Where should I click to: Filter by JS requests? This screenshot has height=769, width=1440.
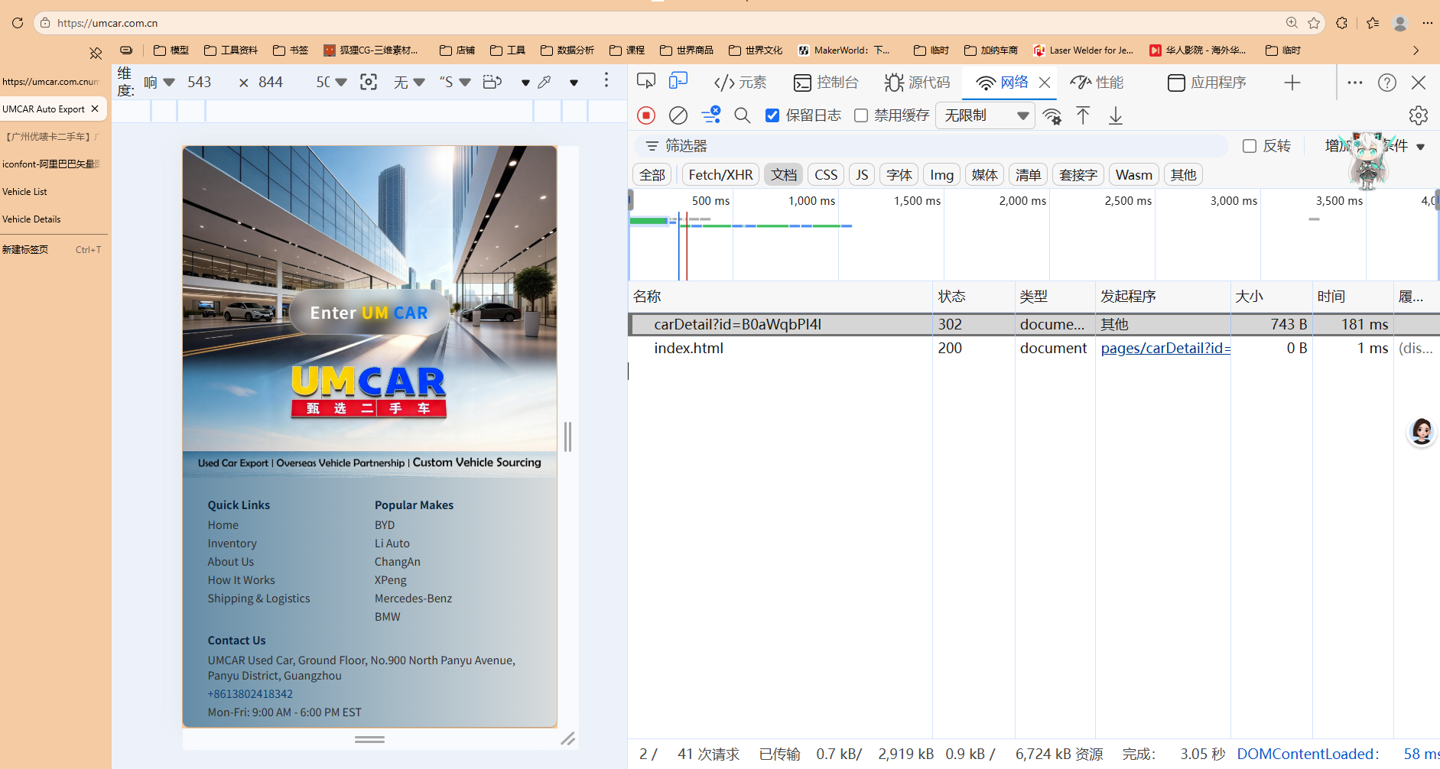tap(862, 175)
